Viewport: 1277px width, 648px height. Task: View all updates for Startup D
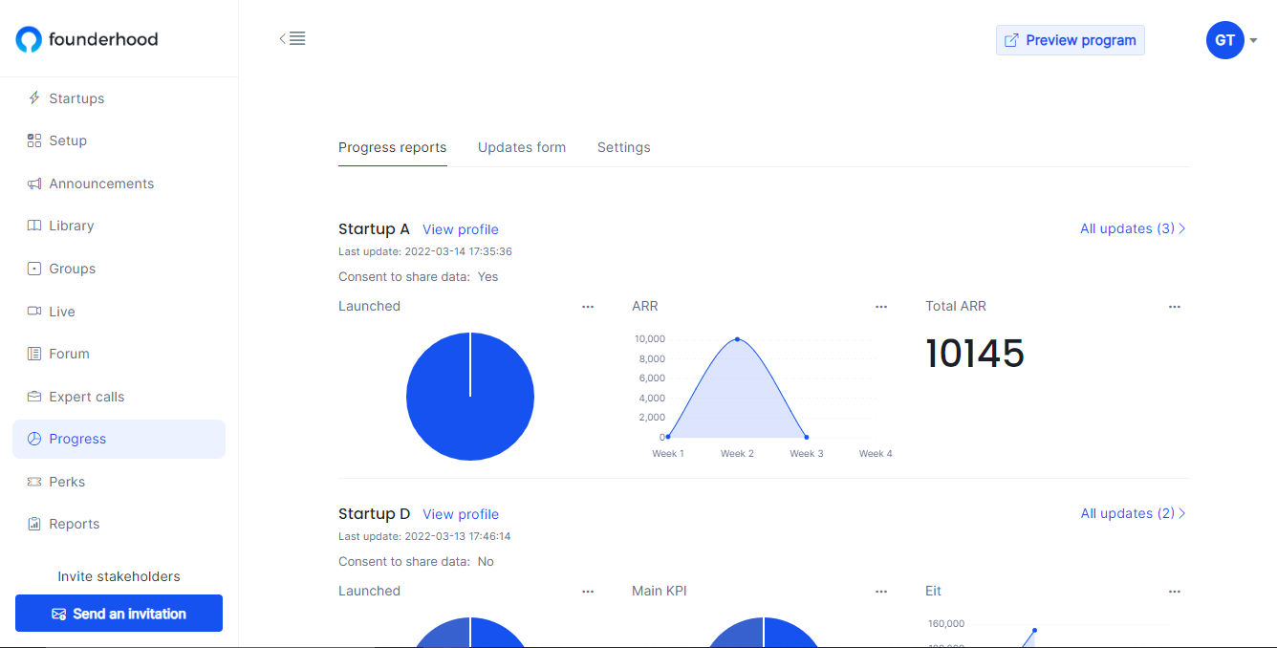1132,513
